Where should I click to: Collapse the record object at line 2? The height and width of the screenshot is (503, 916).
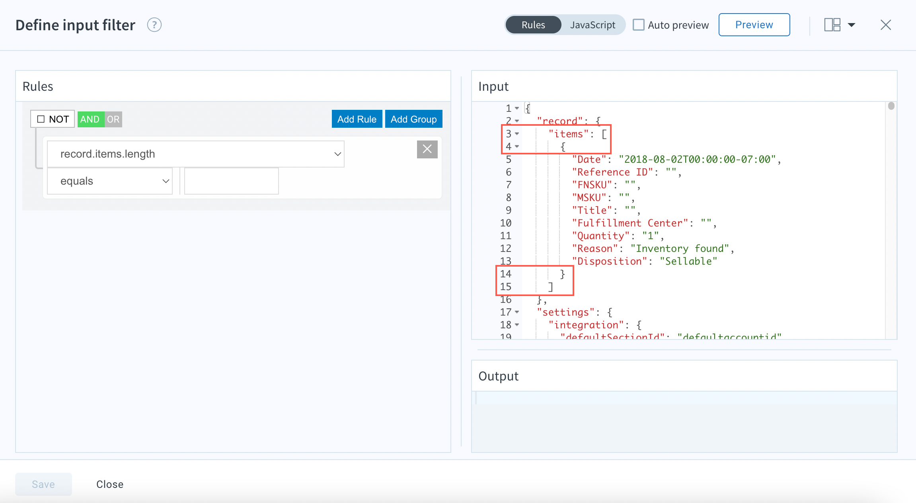pos(517,121)
